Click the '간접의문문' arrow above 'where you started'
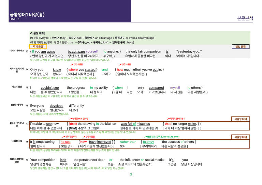 (x=72, y=64)
